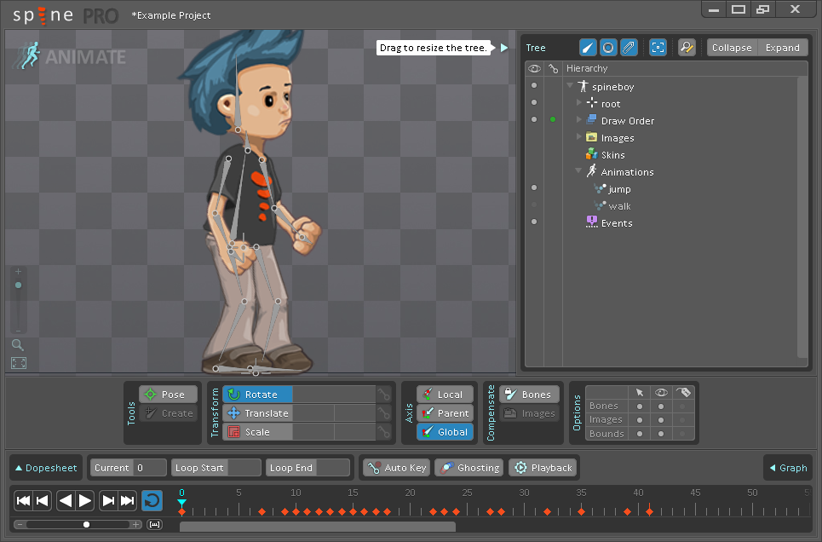Expand the Draw Order node
This screenshot has height=542, width=822.
click(x=579, y=120)
